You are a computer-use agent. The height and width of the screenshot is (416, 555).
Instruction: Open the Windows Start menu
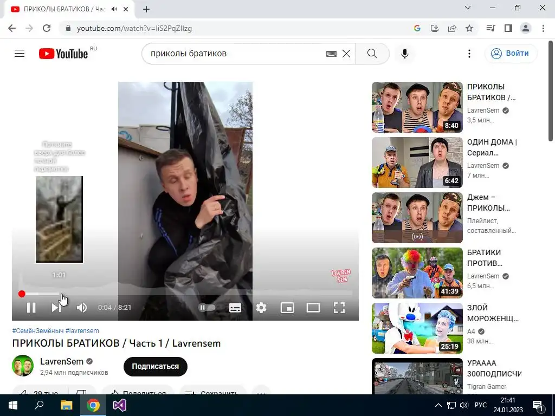[13, 405]
